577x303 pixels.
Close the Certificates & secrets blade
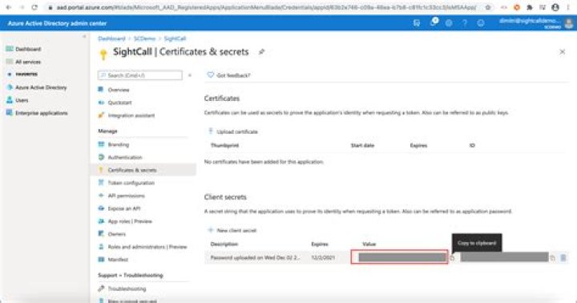(563, 52)
